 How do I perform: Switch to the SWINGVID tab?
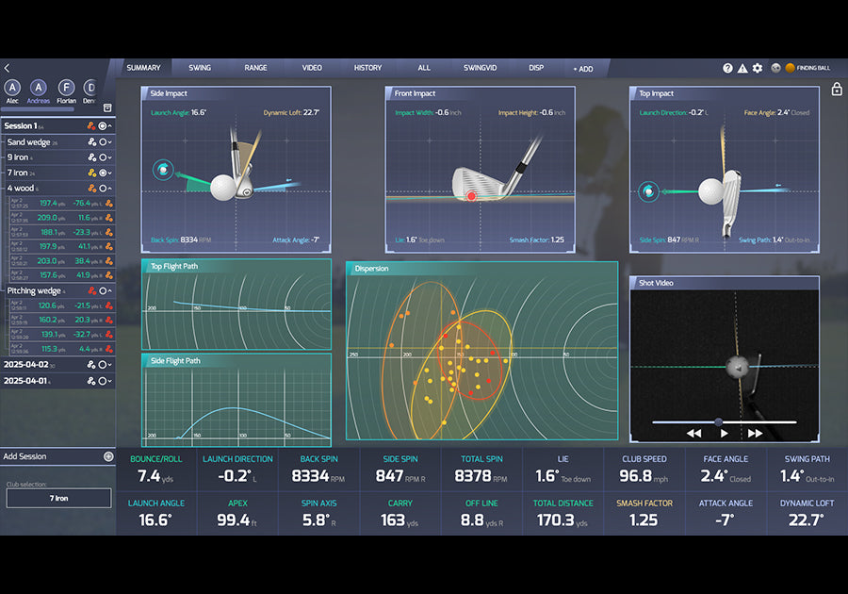(x=480, y=68)
